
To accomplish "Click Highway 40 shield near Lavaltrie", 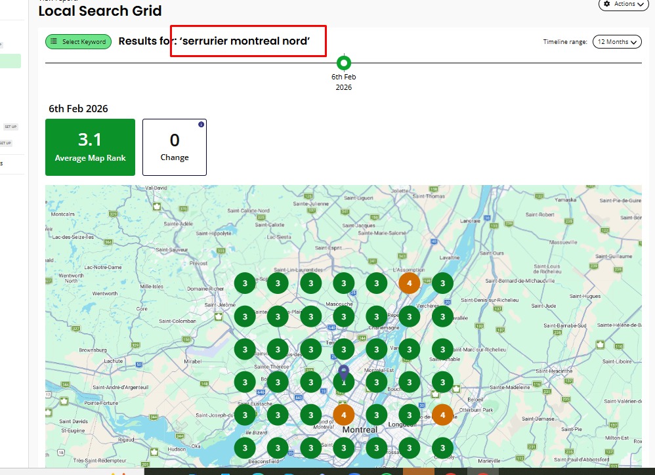I will pyautogui.click(x=434, y=241).
